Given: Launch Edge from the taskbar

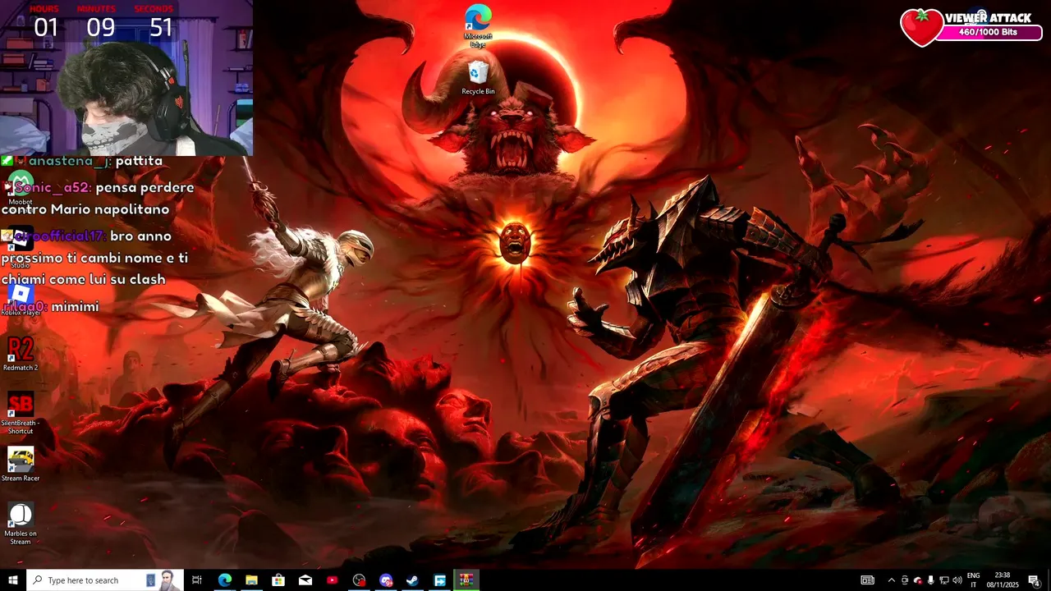Looking at the screenshot, I should (x=224, y=580).
